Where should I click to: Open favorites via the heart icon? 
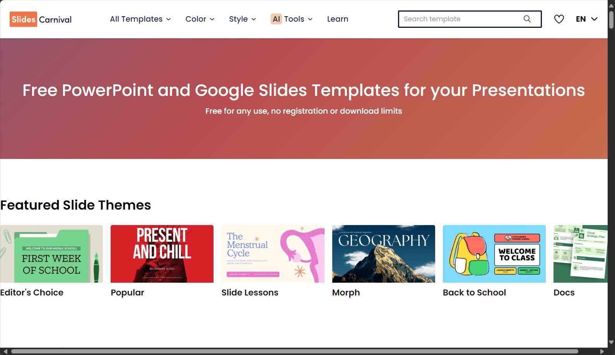click(x=559, y=19)
